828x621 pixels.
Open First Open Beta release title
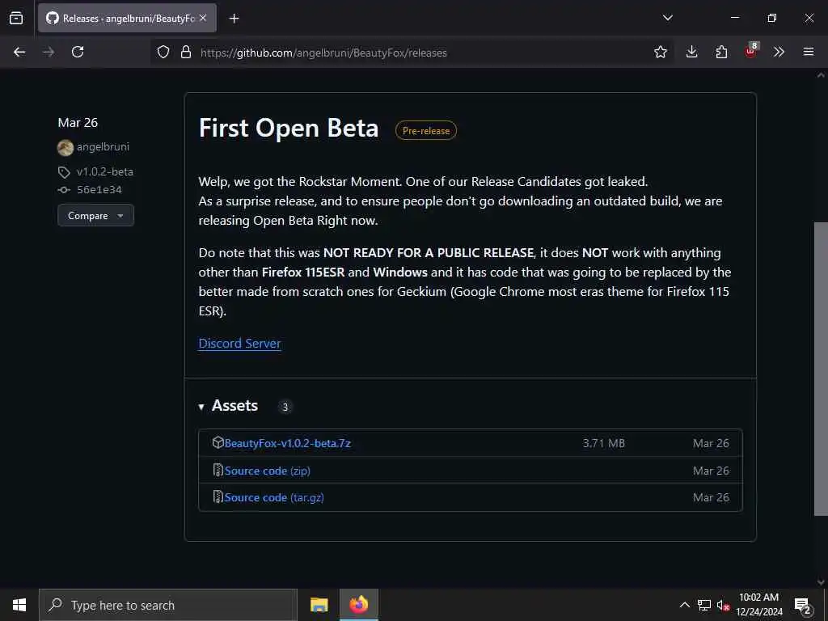coord(289,129)
